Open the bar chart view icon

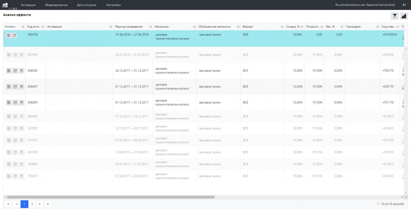(x=404, y=16)
